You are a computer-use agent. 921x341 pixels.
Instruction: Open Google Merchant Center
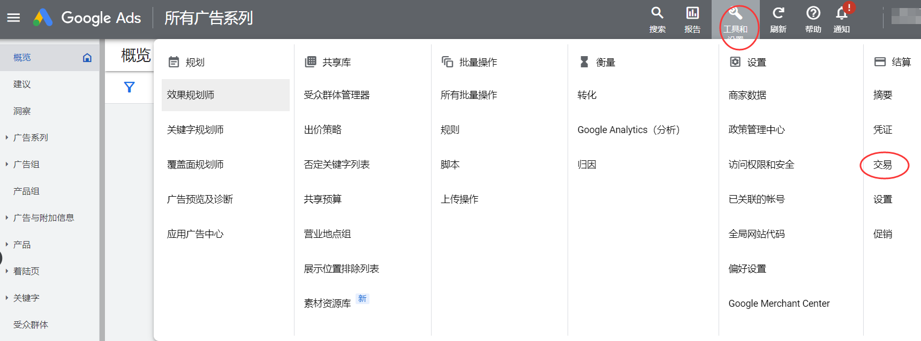(779, 304)
